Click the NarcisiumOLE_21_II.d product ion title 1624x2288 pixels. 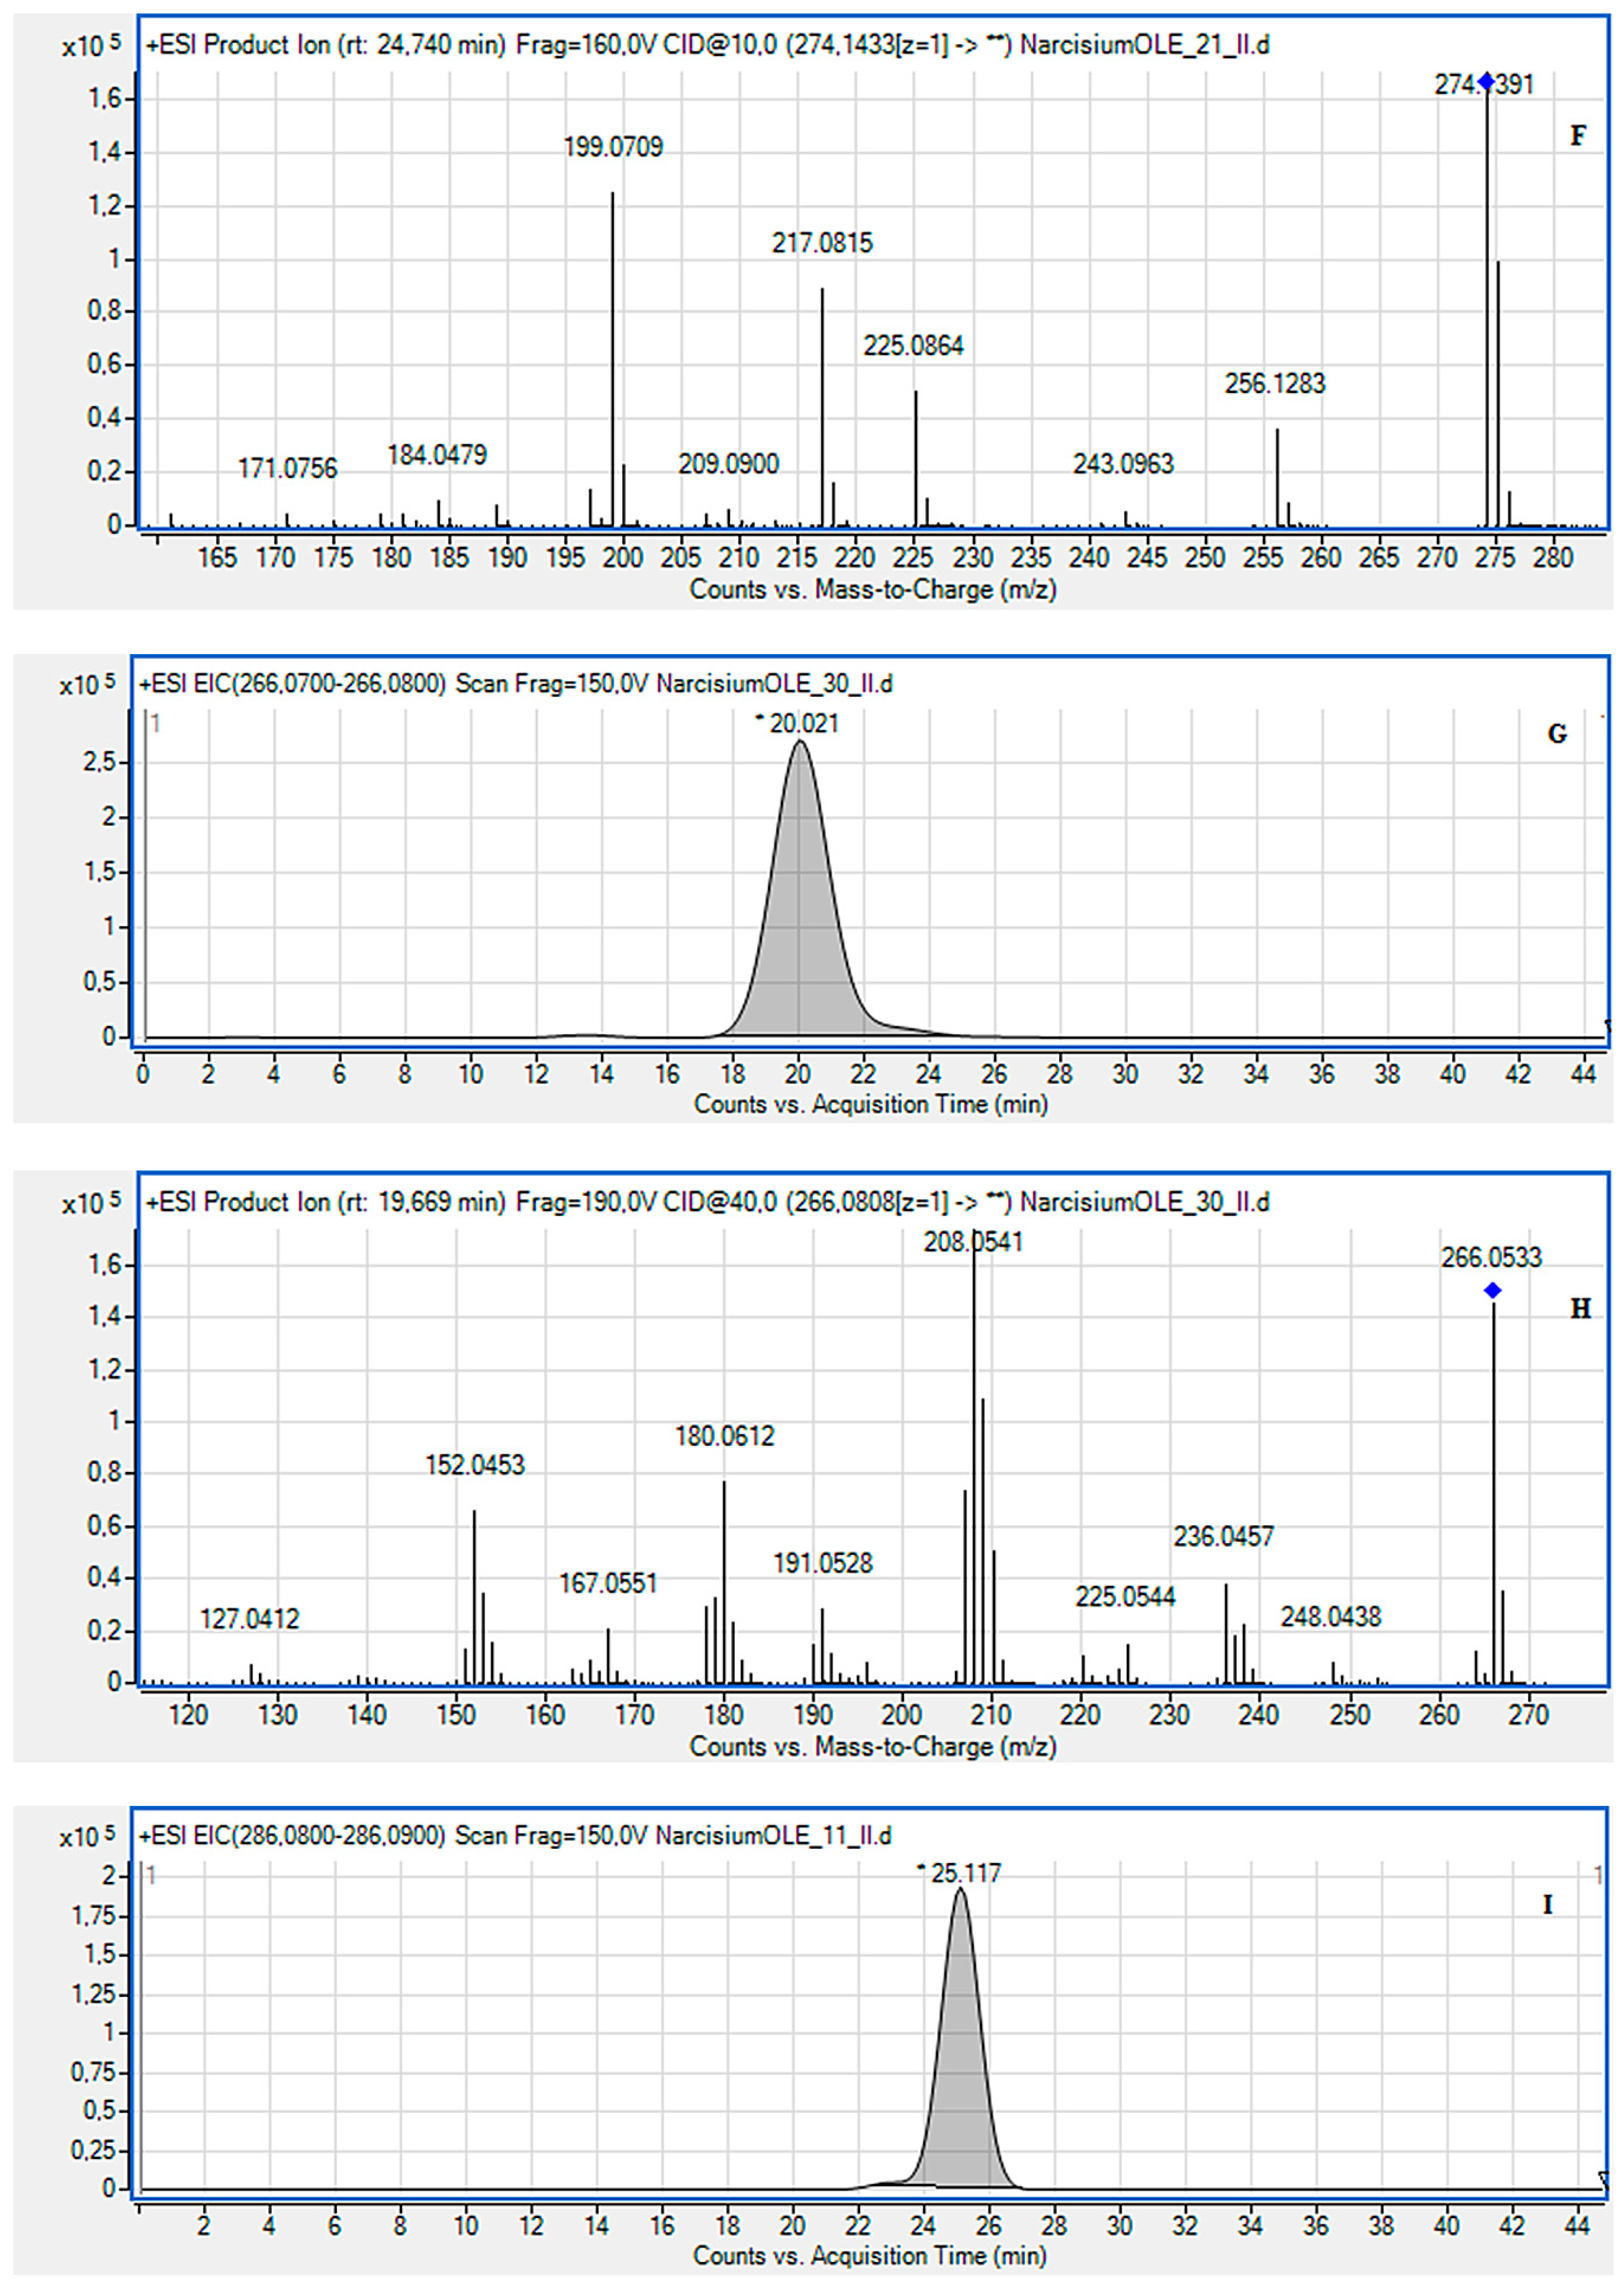pos(707,45)
